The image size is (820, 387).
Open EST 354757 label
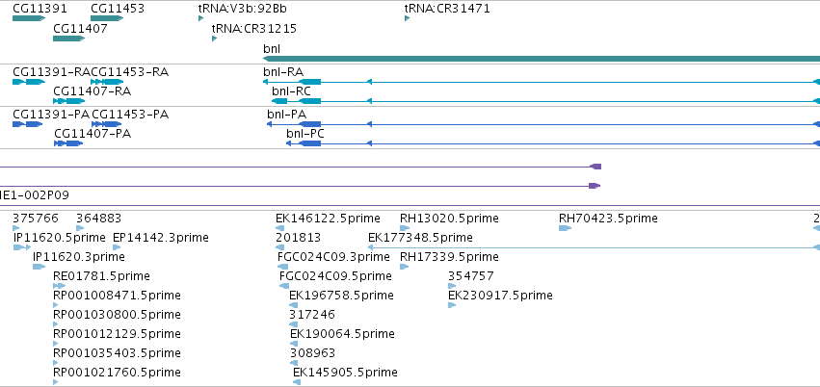coord(470,275)
